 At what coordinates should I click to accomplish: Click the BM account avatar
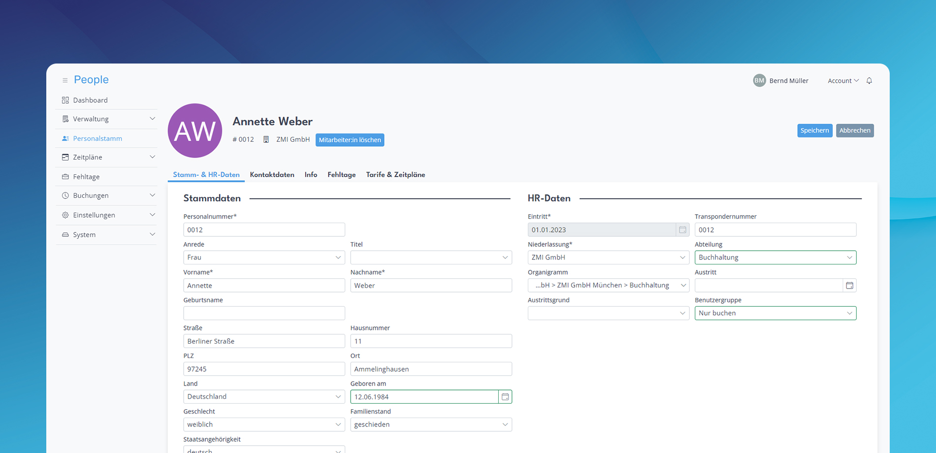pyautogui.click(x=759, y=80)
